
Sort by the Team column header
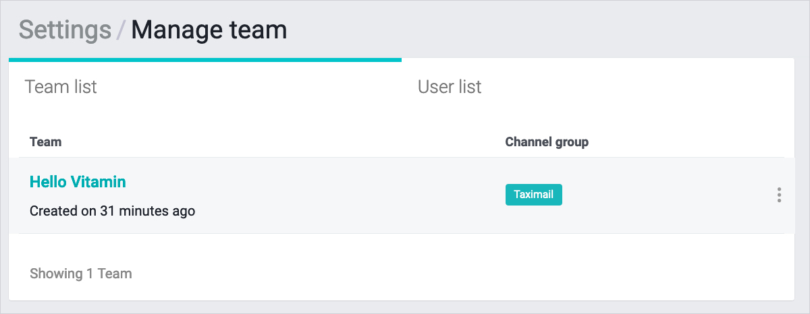point(46,142)
